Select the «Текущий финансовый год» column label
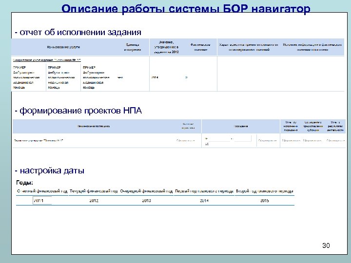This screenshot has height=263, width=351. [94, 191]
